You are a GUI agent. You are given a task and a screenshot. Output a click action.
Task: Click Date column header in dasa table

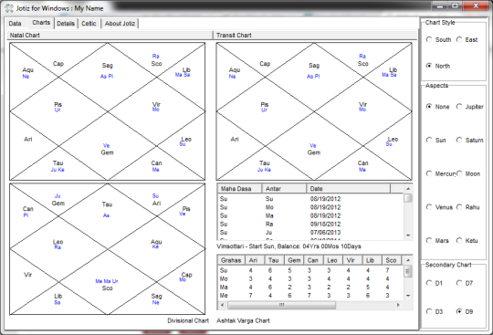pos(349,189)
